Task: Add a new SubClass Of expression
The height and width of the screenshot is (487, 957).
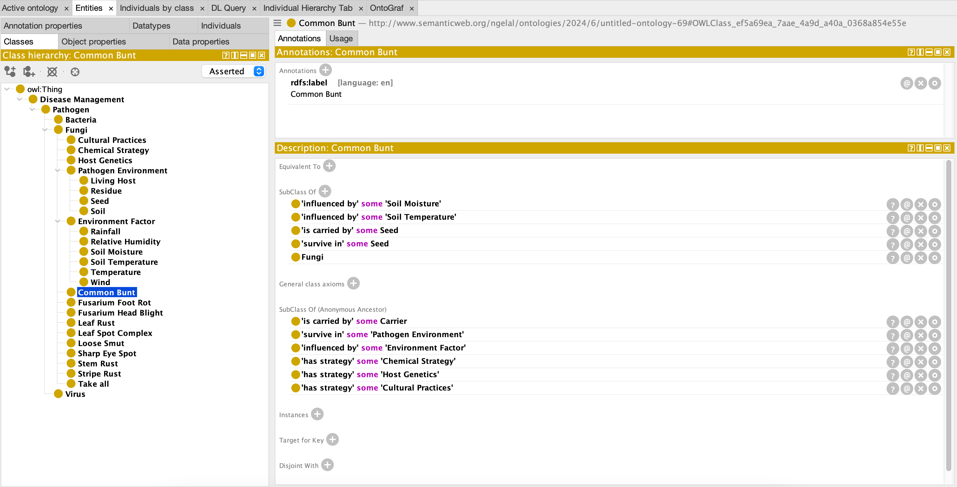Action: pos(325,191)
